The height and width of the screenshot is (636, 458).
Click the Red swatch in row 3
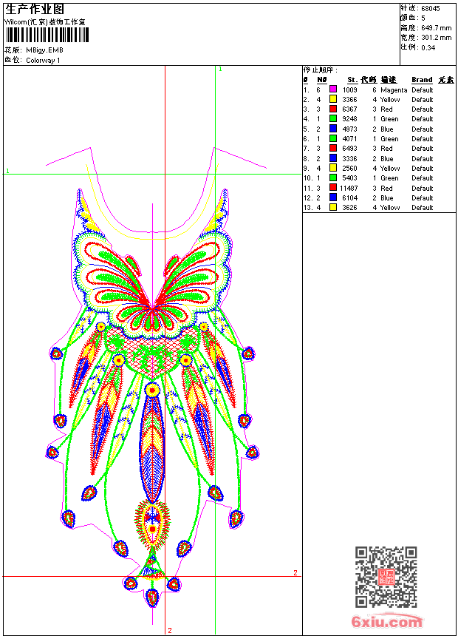click(x=333, y=109)
